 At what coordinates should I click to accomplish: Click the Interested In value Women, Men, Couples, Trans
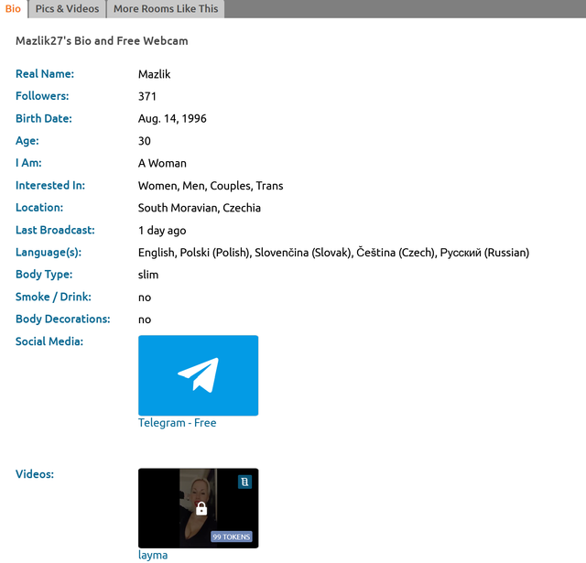pos(211,186)
